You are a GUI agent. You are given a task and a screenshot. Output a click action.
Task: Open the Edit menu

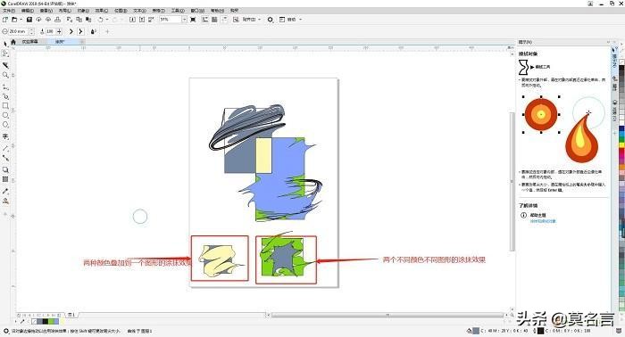pyautogui.click(x=28, y=11)
